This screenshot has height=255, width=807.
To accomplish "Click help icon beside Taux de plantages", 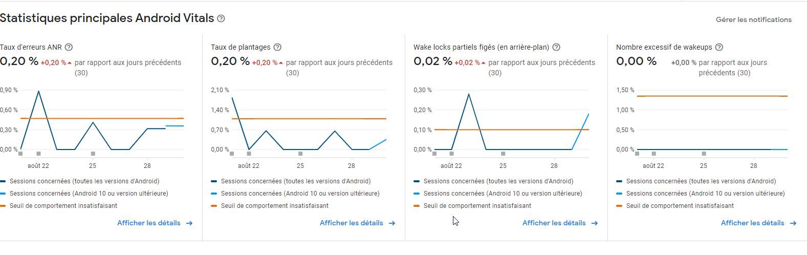I will [277, 47].
